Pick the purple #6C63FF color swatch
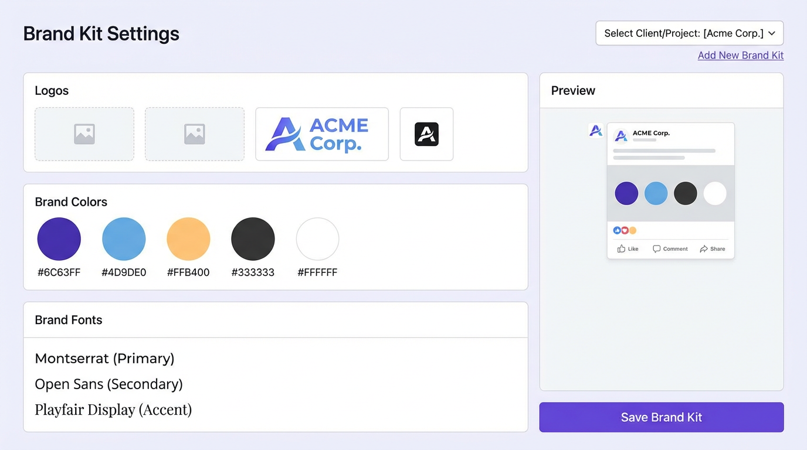The width and height of the screenshot is (807, 450). tap(59, 239)
